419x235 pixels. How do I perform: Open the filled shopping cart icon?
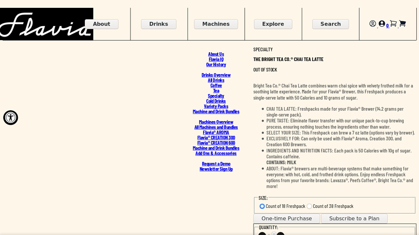click(402, 23)
